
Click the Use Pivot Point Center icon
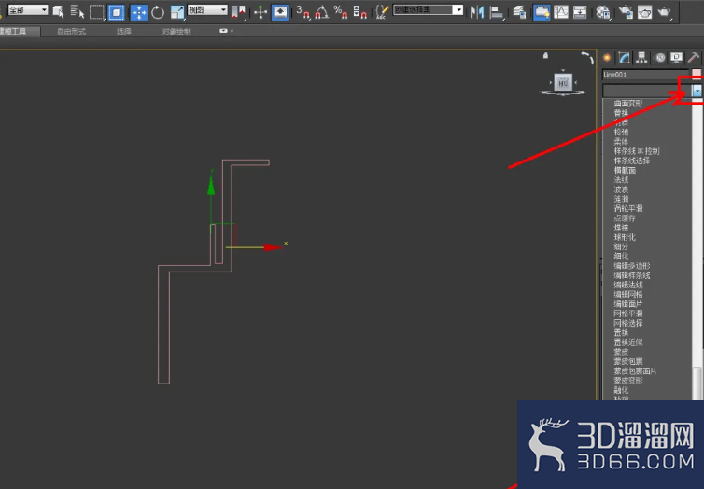click(x=238, y=12)
